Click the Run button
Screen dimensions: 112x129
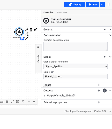93,4
